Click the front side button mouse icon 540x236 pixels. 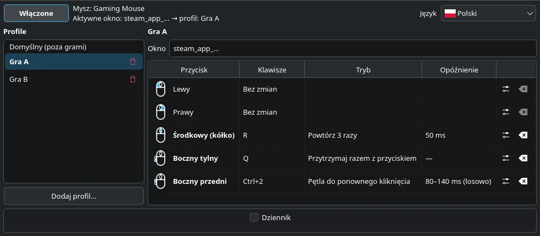coord(160,181)
